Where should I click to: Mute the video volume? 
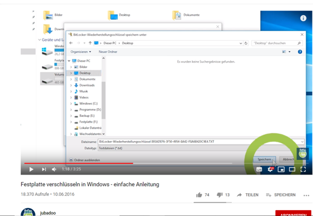(54, 169)
